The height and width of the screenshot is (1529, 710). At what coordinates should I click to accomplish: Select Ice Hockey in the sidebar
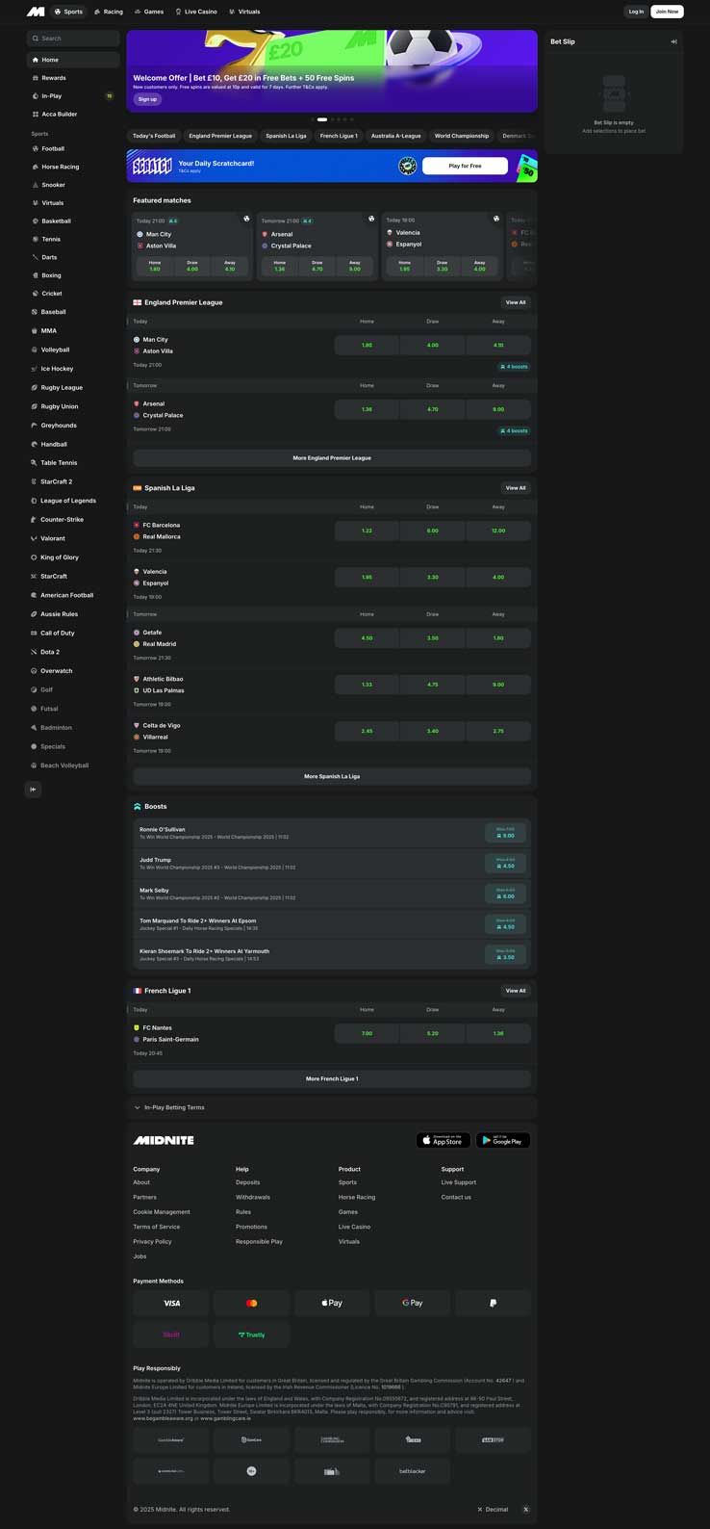click(73, 369)
